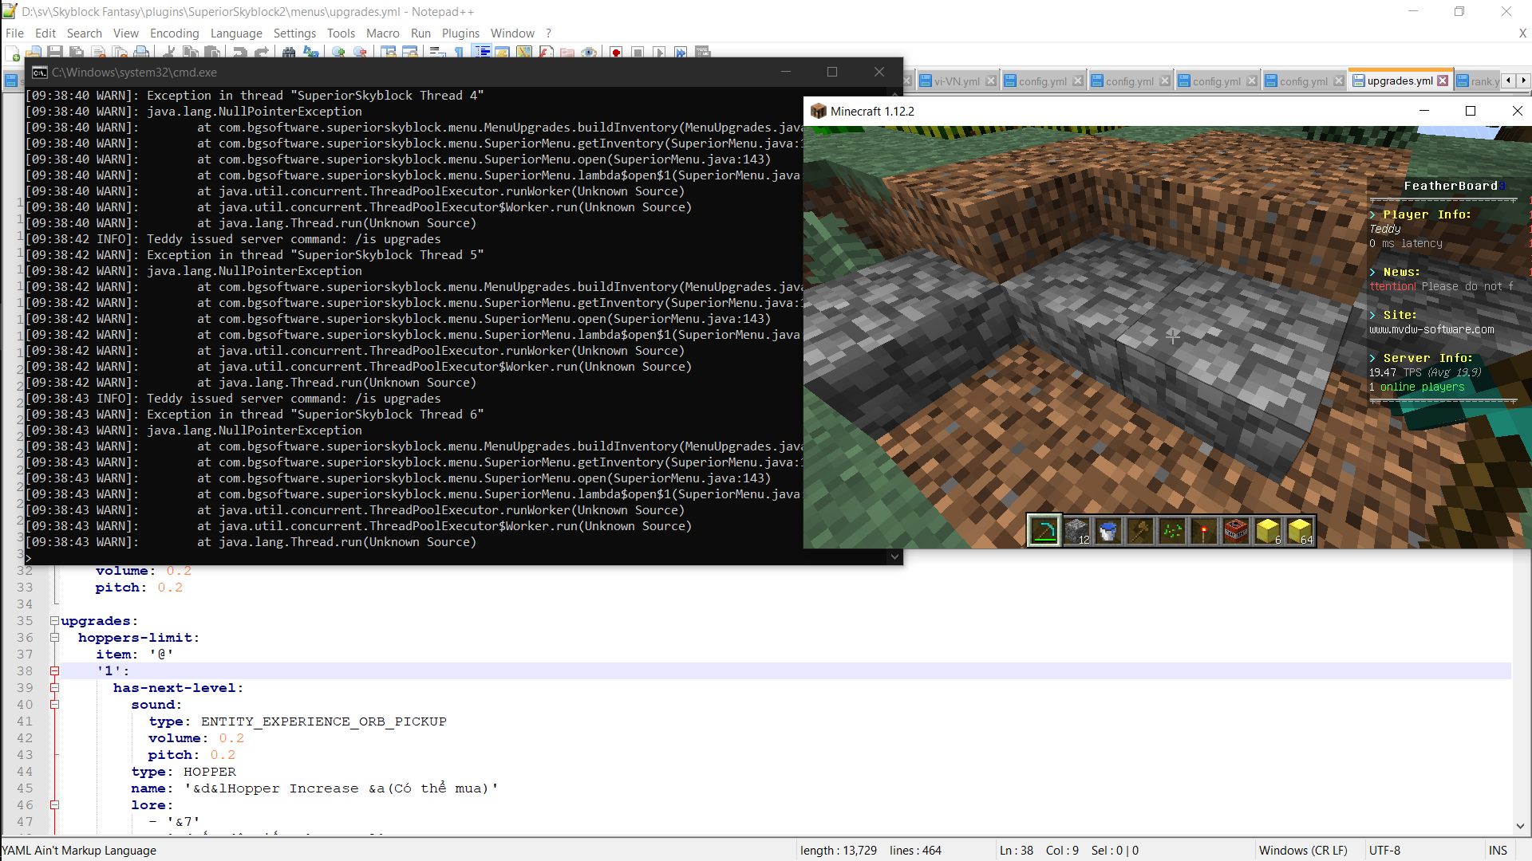Collapse the fold marker at line 38
The height and width of the screenshot is (861, 1532).
pos(54,671)
